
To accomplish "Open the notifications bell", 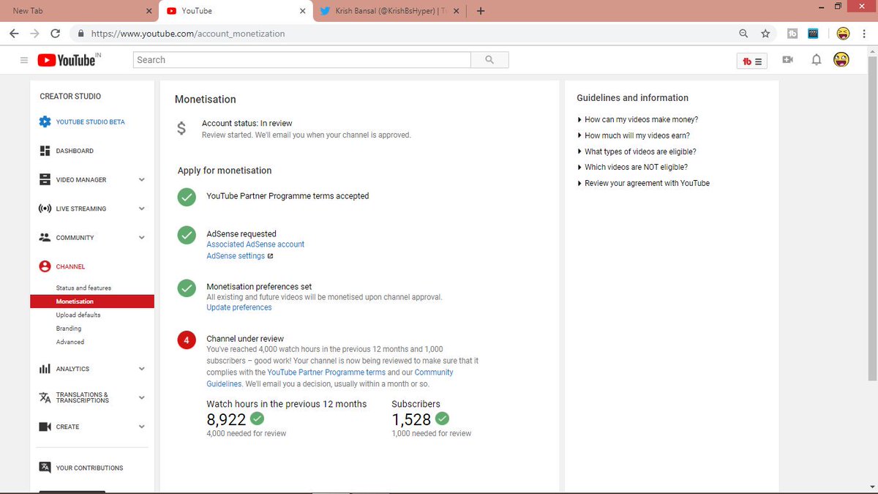I will point(817,60).
